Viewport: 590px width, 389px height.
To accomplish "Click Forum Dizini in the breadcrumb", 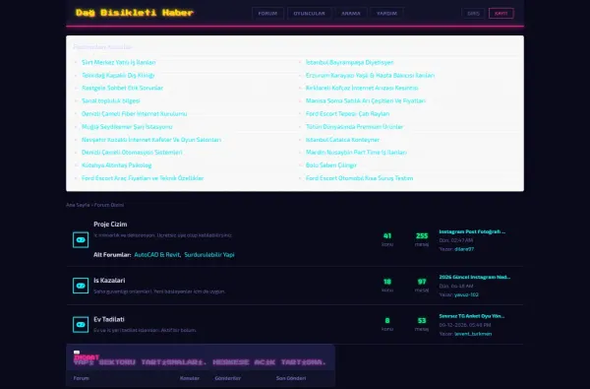I will coord(109,205).
